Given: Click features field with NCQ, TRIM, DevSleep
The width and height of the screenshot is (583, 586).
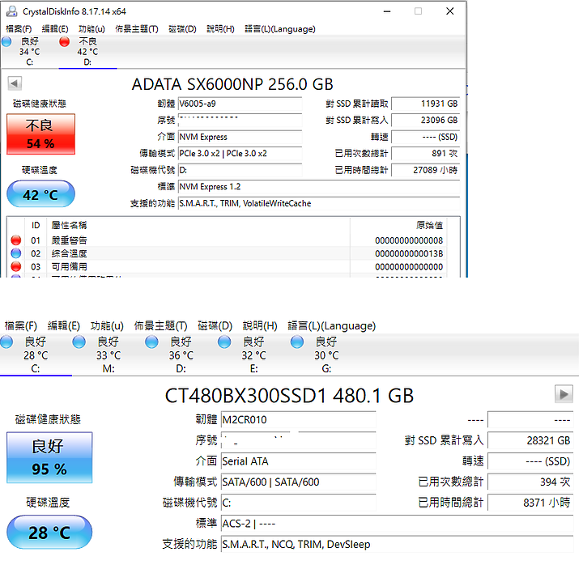Looking at the screenshot, I should tap(397, 544).
